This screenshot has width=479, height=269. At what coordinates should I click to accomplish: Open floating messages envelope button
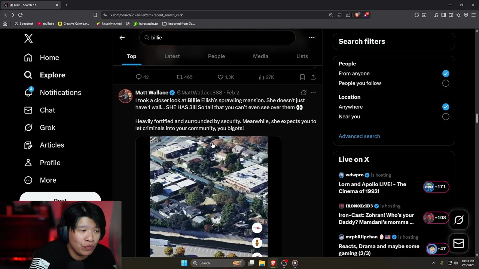[x=458, y=244]
